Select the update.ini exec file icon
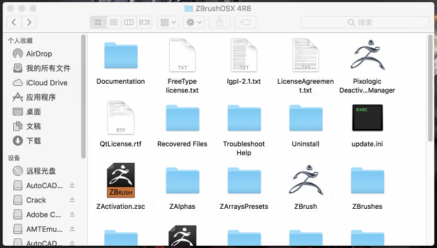Image resolution: width=437 pixels, height=248 pixels. coord(368,118)
